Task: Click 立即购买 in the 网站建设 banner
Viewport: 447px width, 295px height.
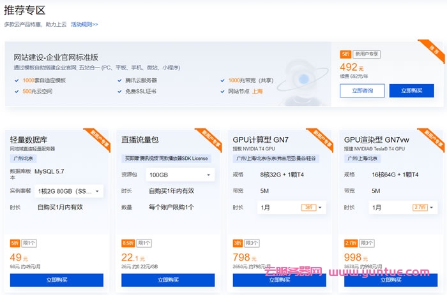Action: click(x=411, y=91)
